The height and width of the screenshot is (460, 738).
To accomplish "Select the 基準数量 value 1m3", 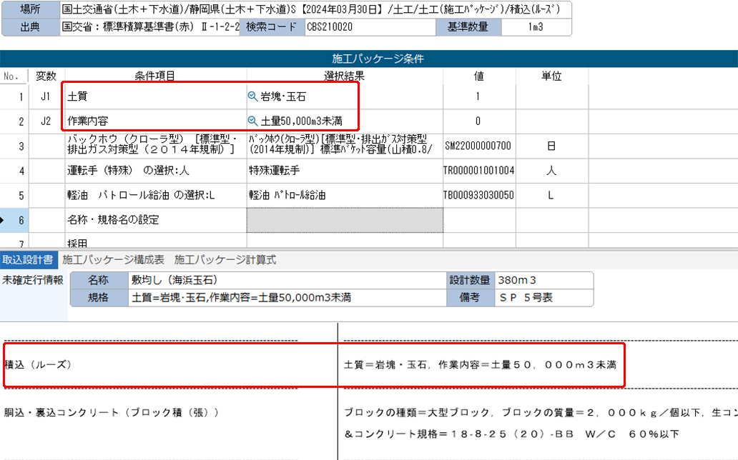I will [x=535, y=28].
